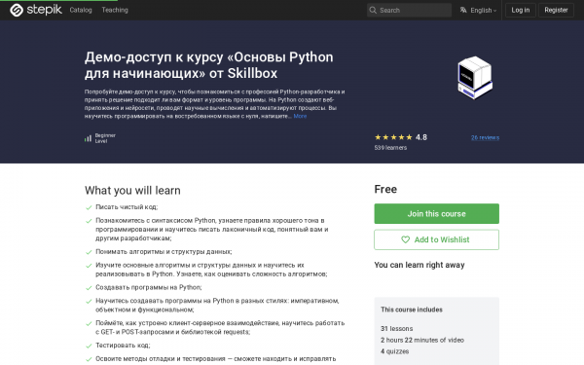Viewport: 584px width, 365px height.
Task: Click the checkmark beside Изучите основные алгоритмы
Action: (x=89, y=266)
